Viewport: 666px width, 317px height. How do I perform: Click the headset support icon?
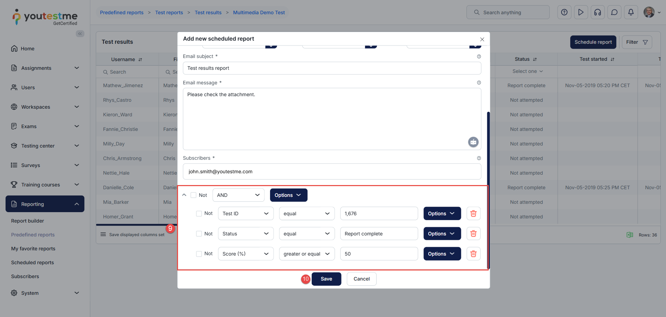click(597, 12)
